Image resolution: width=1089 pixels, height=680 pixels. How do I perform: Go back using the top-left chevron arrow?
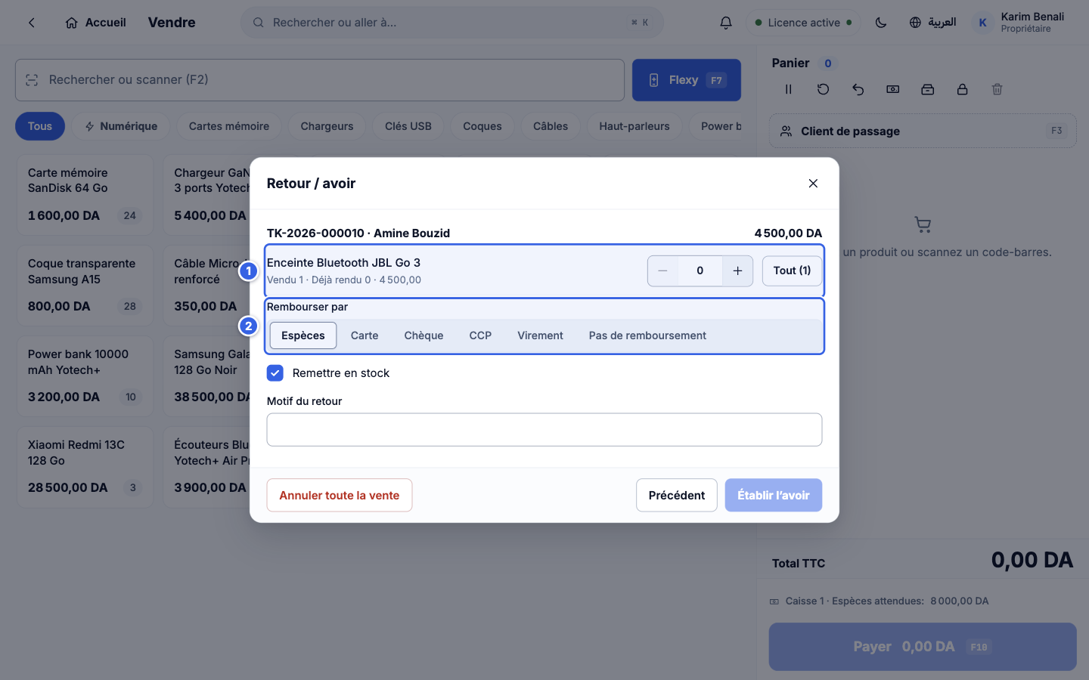click(x=32, y=23)
